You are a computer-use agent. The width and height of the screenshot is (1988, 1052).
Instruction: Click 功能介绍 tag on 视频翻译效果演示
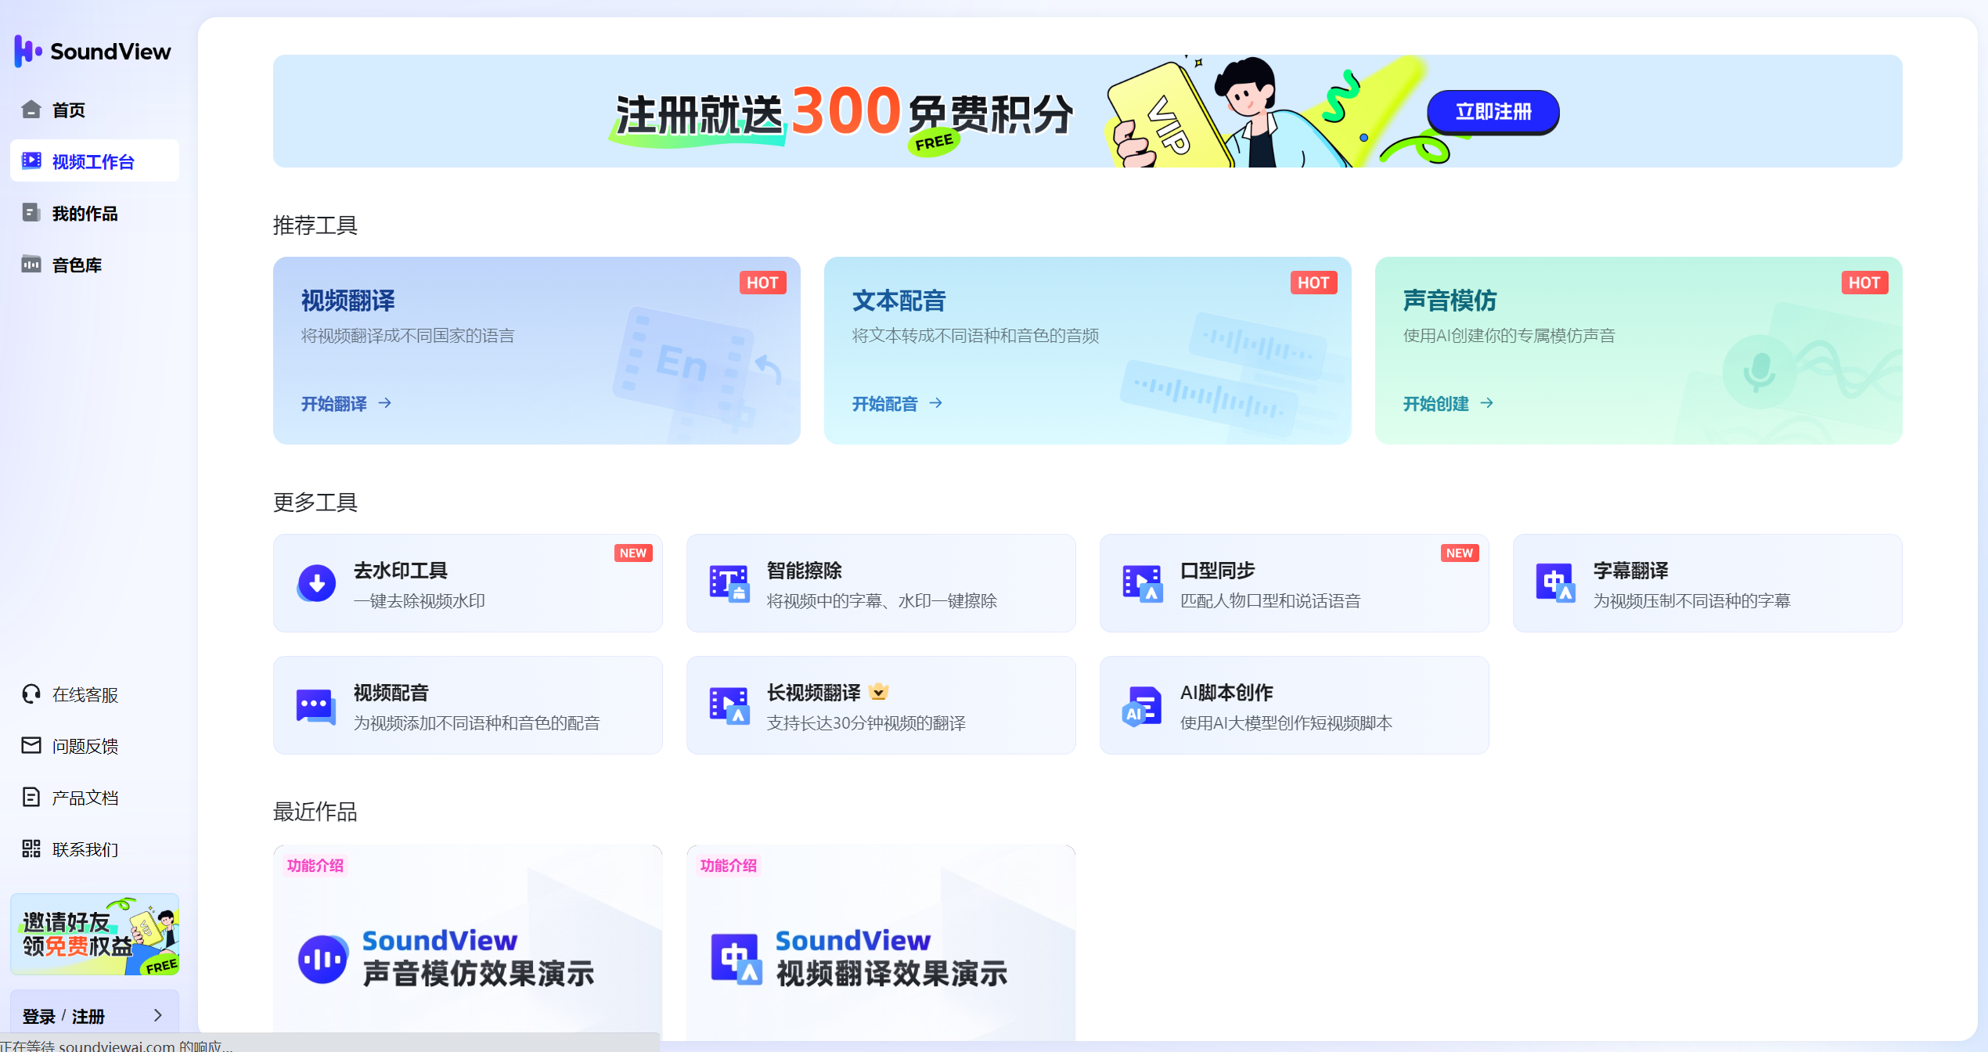(x=729, y=866)
